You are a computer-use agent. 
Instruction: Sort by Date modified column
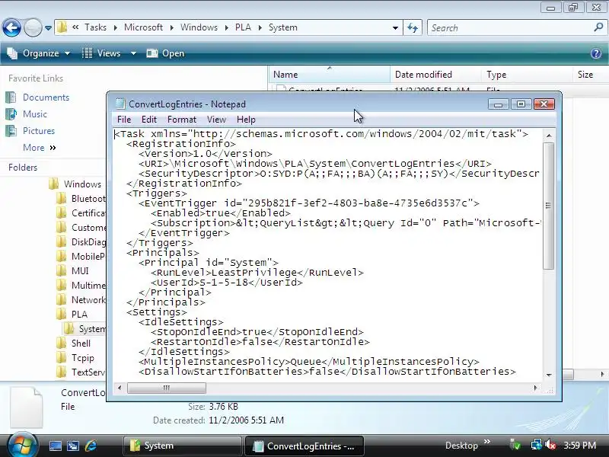point(435,75)
